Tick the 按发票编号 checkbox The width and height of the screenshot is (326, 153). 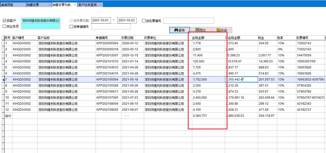(x=144, y=21)
